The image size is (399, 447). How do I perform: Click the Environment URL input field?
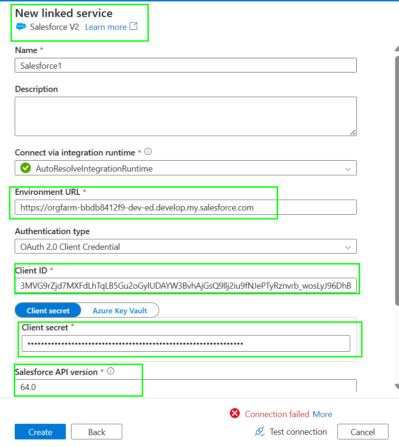[x=186, y=207]
